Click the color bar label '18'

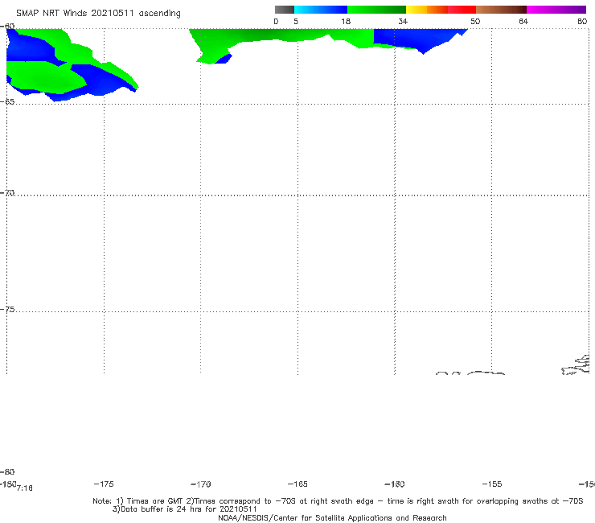pos(346,21)
